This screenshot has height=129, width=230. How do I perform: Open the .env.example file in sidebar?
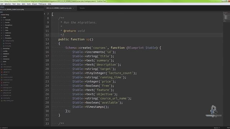click(7, 67)
